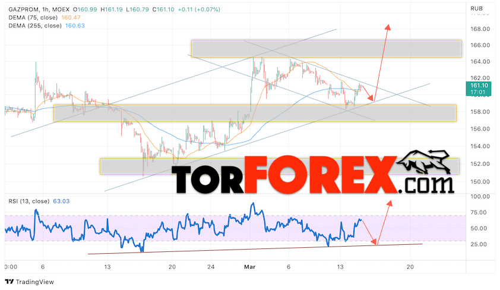Click the 156.00 price axis label
Viewport: 500px width, 290px height.
pos(480,129)
